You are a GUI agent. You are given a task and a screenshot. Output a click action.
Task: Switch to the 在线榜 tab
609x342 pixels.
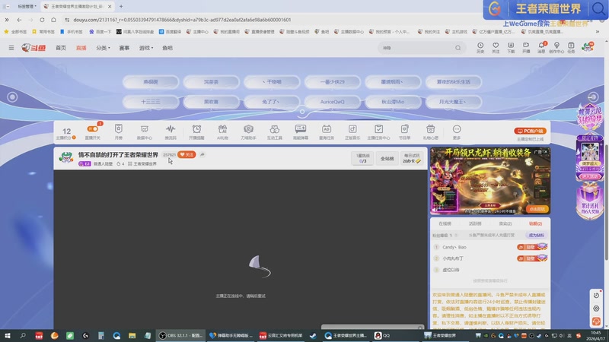click(x=445, y=223)
